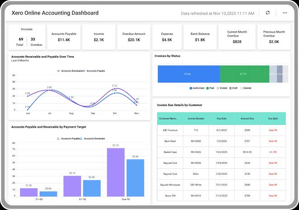Toggle Accounts Receivable line legend icon
The image size is (299, 210).
click(x=58, y=71)
